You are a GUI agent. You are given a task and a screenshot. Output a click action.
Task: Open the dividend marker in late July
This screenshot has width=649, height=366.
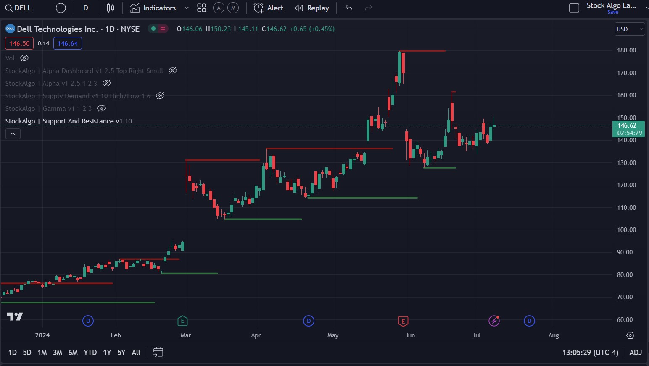pyautogui.click(x=529, y=321)
